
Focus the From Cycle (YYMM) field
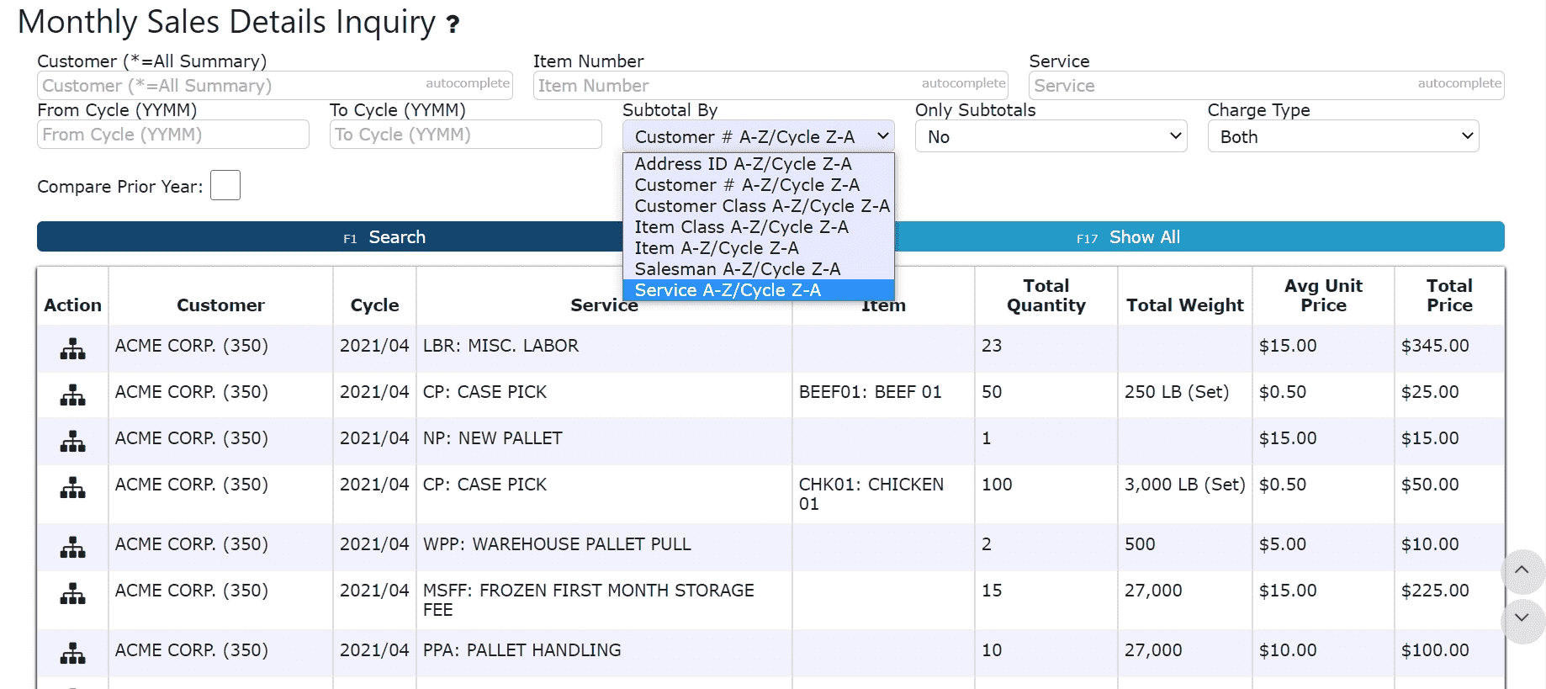pyautogui.click(x=173, y=134)
